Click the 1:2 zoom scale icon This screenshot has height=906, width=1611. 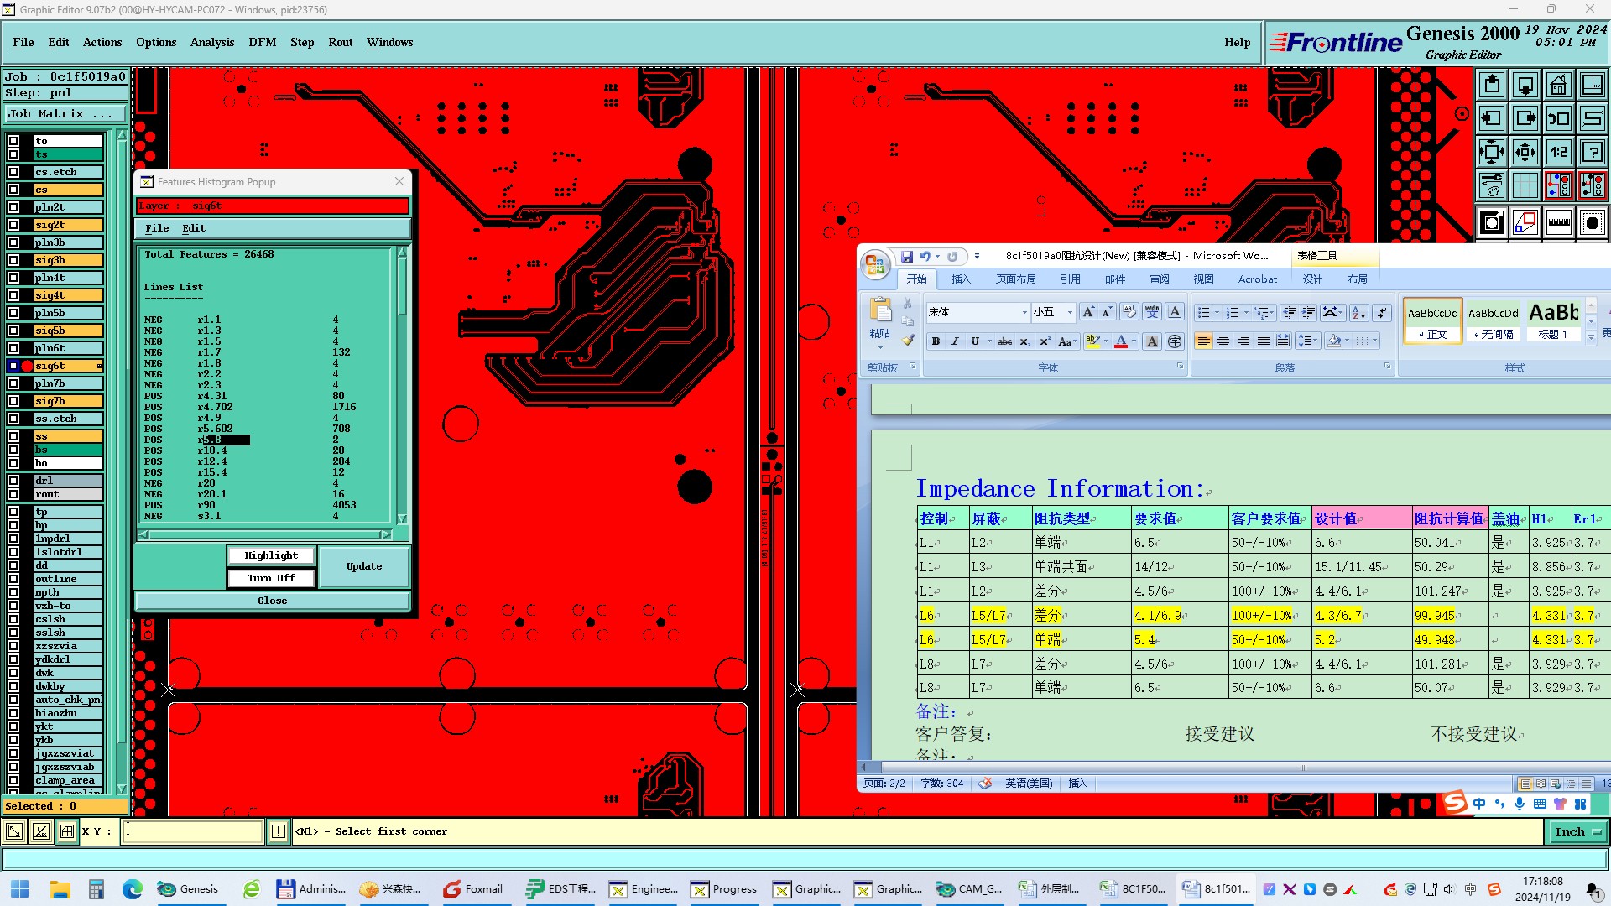click(x=1558, y=152)
